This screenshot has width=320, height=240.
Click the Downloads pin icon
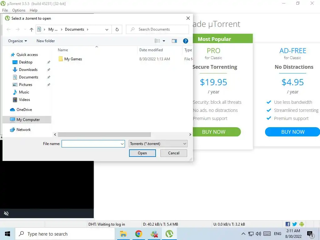[48, 70]
